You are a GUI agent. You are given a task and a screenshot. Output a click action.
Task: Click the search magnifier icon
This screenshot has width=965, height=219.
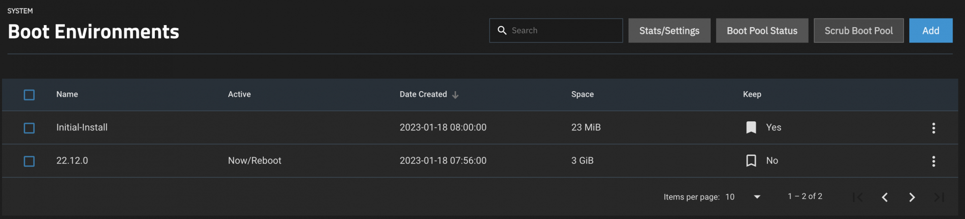[502, 31]
